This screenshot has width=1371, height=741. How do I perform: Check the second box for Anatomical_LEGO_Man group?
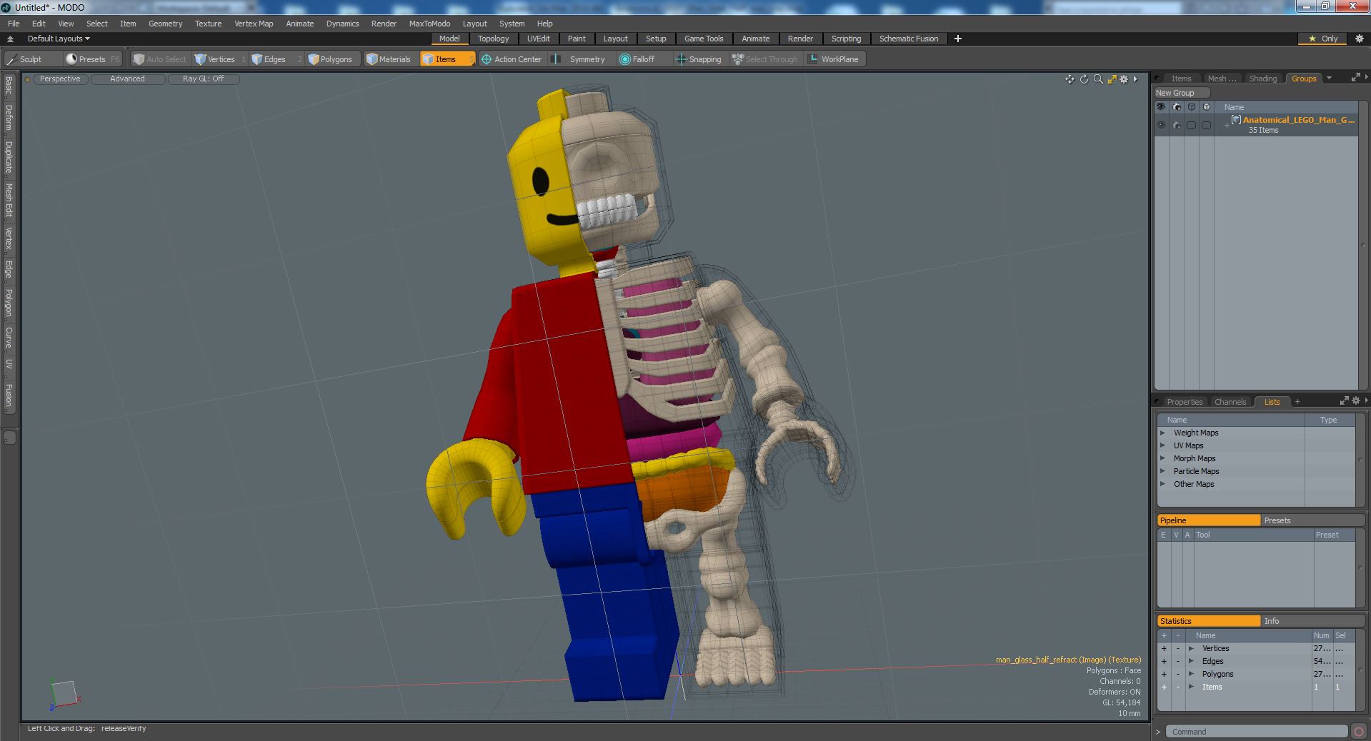coord(1207,125)
